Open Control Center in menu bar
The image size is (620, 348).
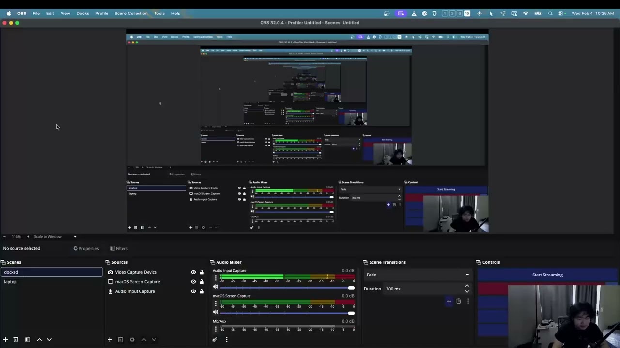[561, 14]
